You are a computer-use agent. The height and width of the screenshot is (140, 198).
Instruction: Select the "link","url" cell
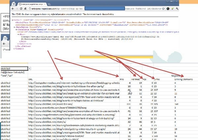tap(14, 76)
